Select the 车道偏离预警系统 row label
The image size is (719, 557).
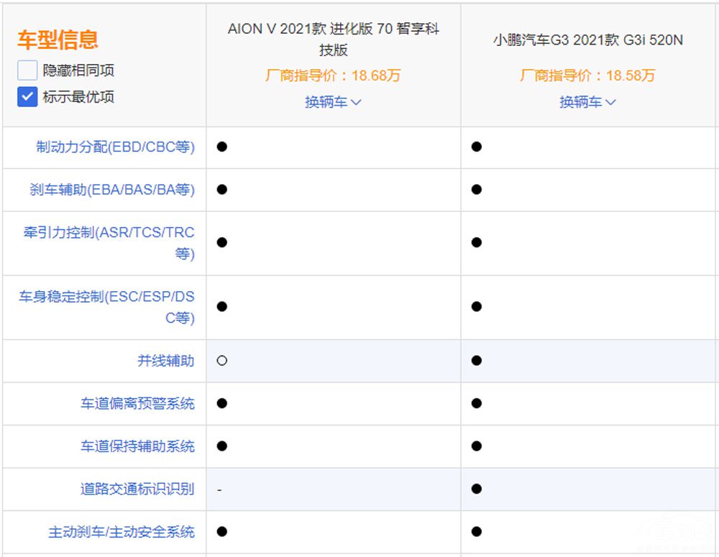137,404
